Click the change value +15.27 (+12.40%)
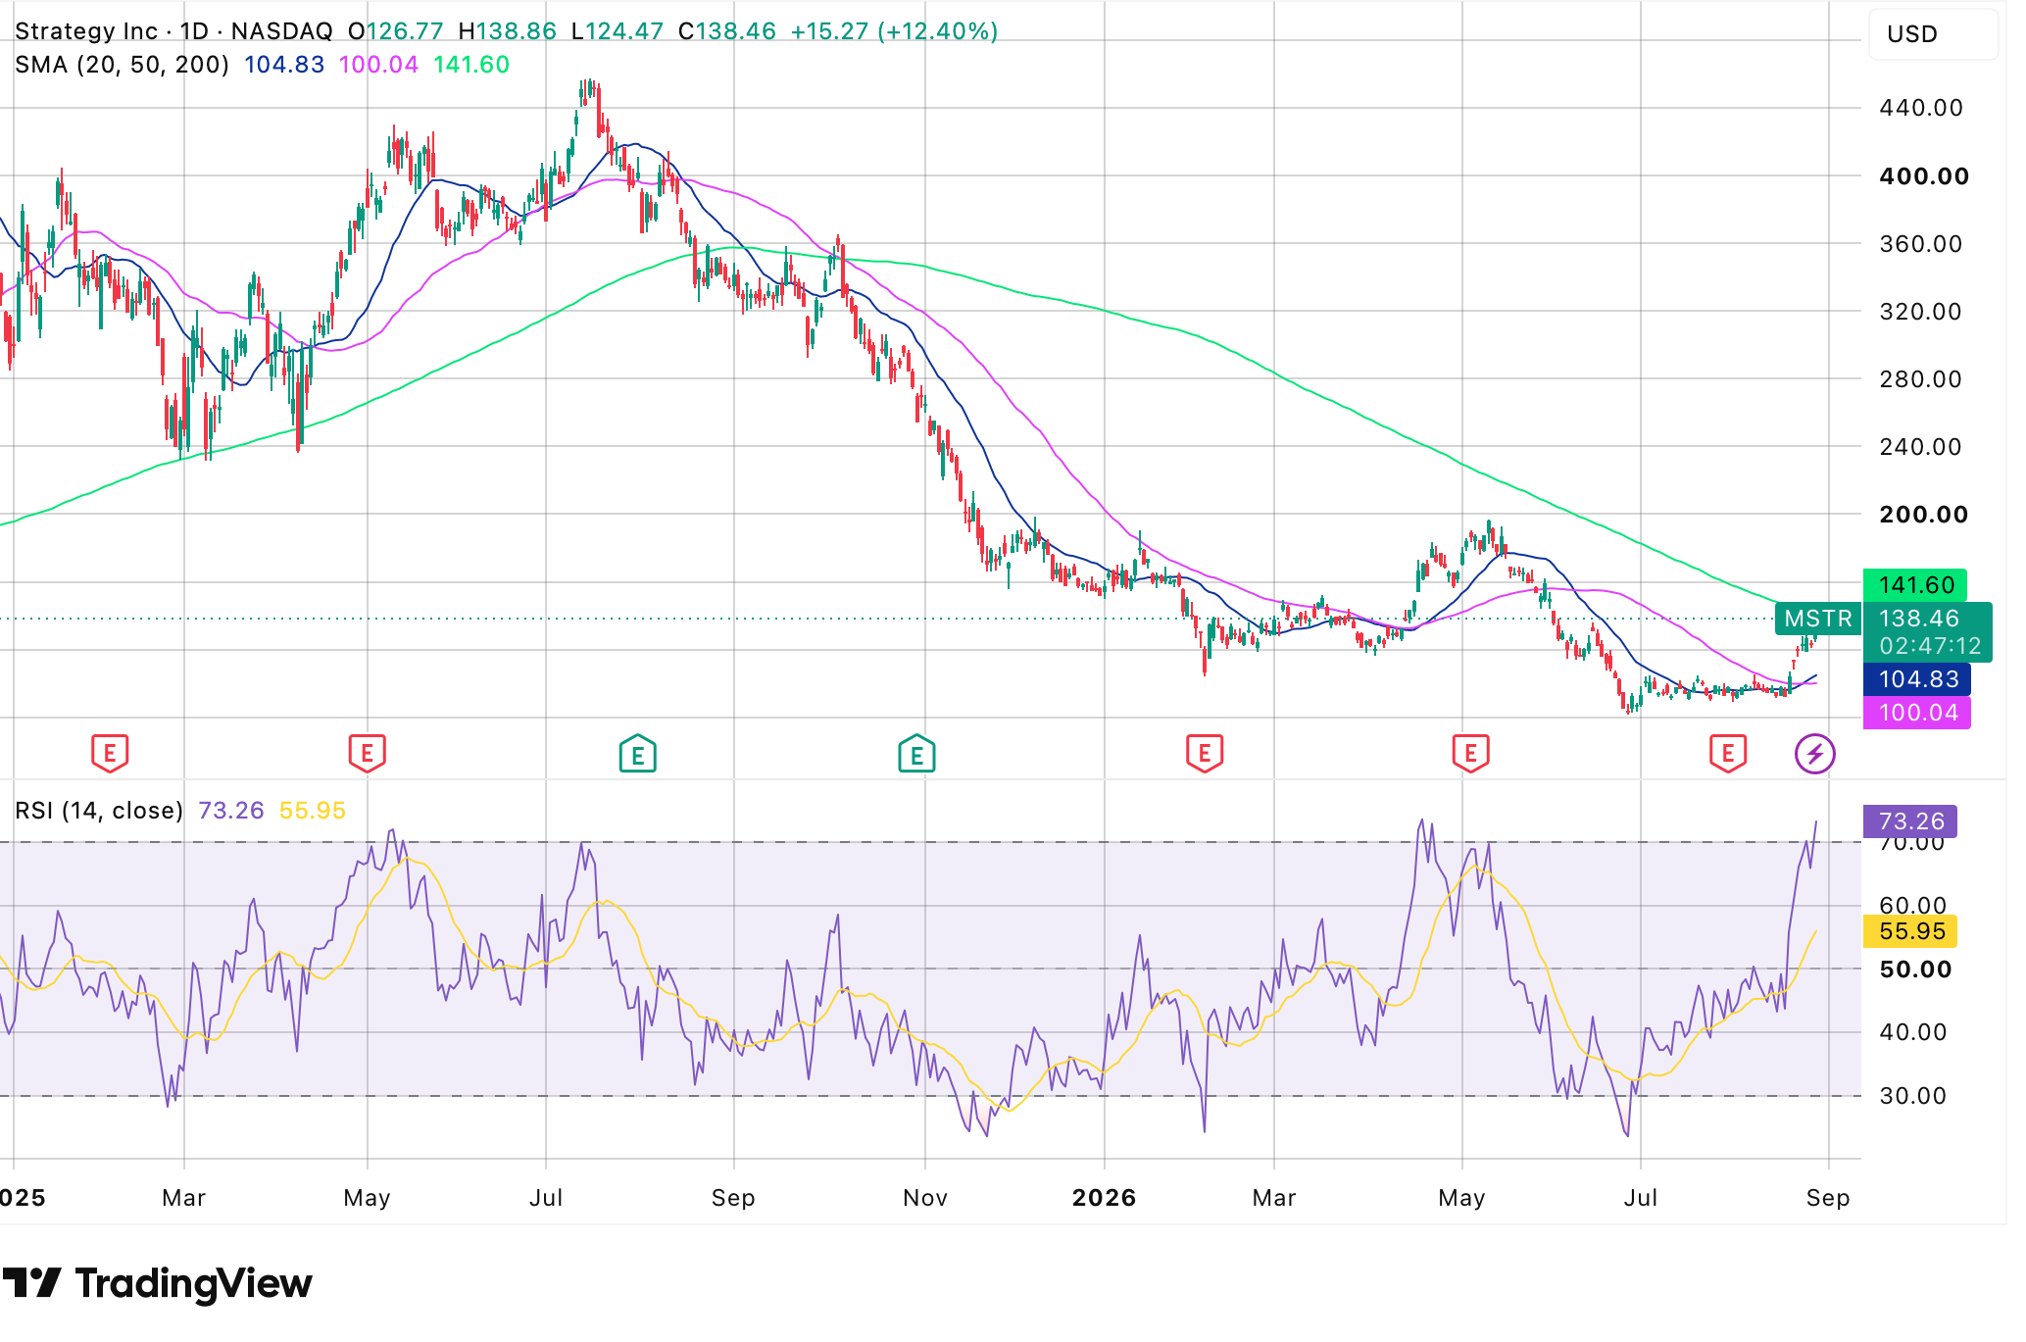Screen dimensions: 2026x1342 click(894, 31)
